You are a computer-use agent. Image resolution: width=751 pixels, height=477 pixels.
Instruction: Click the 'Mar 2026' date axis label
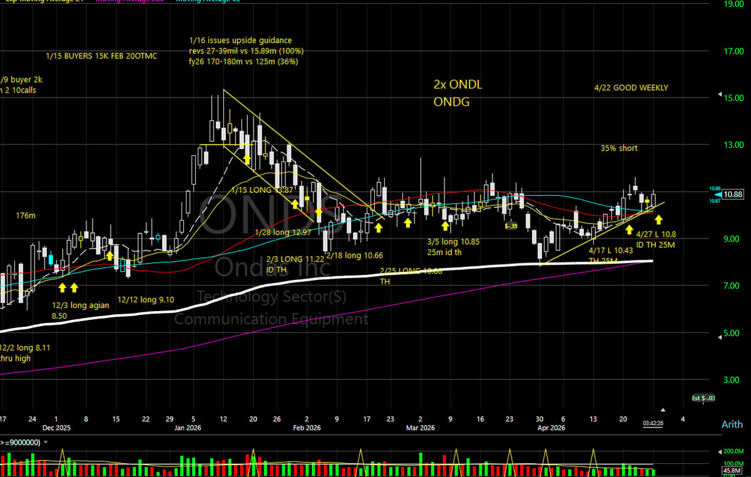click(421, 428)
